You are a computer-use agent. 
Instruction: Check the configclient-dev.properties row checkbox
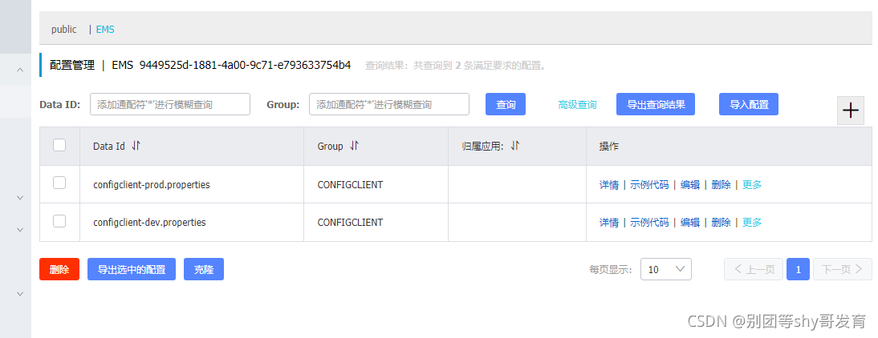pos(59,221)
